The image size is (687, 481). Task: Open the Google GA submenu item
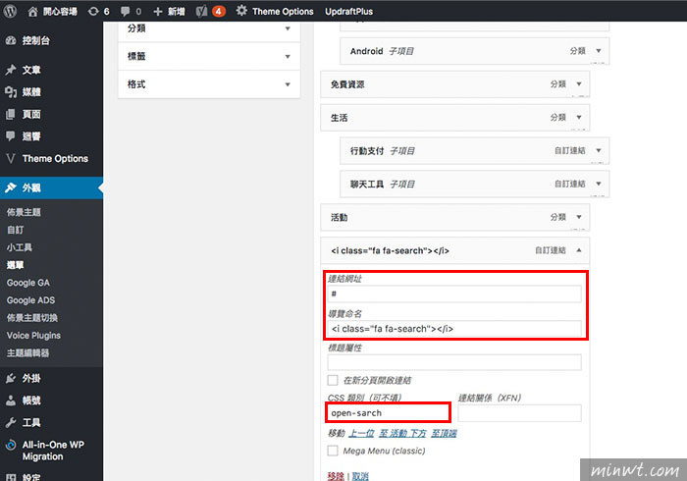click(28, 283)
